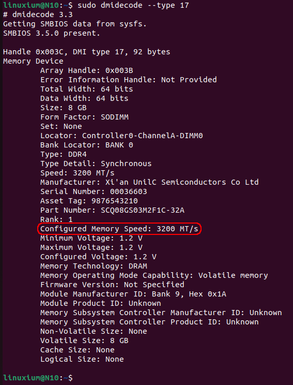Click the linuxium@N10 prompt at top
293x385 pixels.
coord(31,5)
